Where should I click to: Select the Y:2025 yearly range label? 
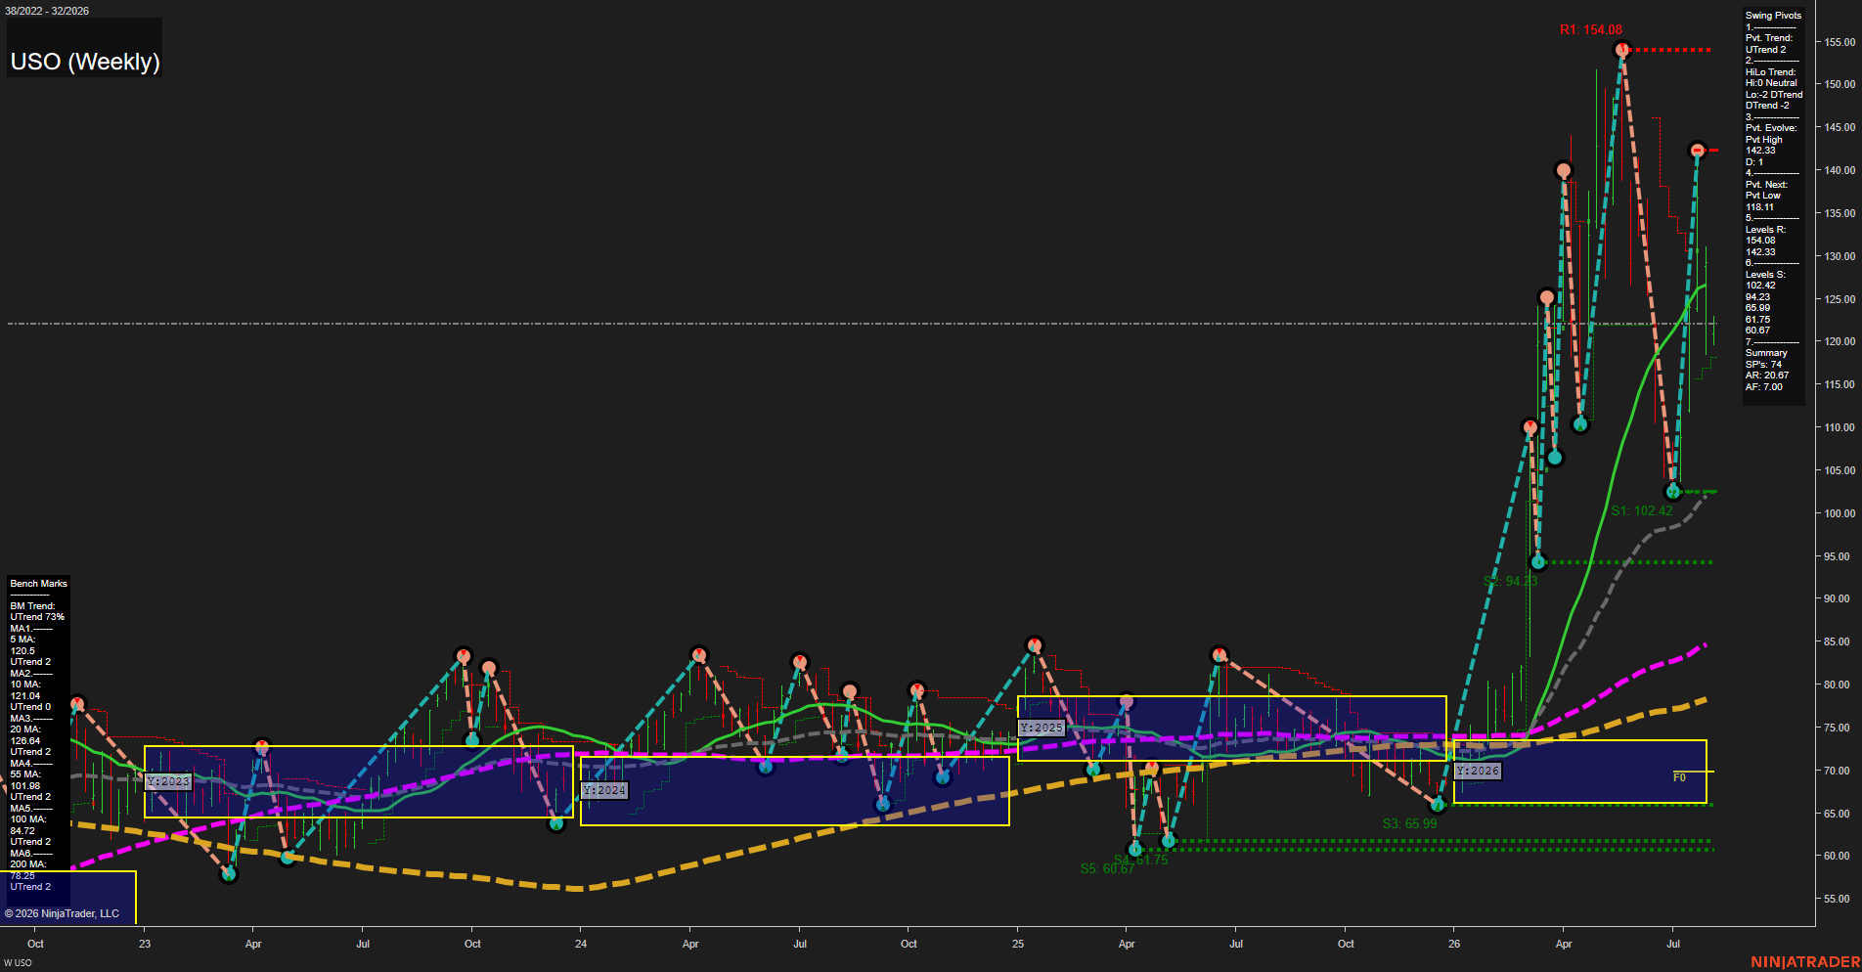tap(1042, 728)
